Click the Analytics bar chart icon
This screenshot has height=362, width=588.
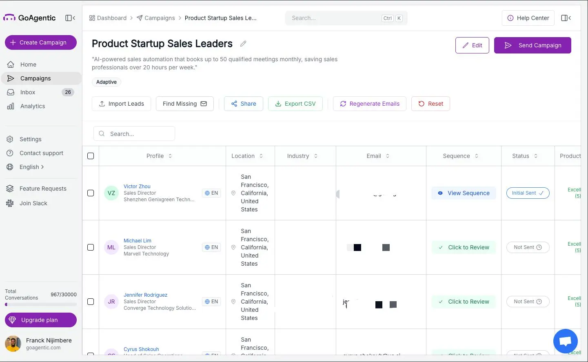tap(11, 106)
